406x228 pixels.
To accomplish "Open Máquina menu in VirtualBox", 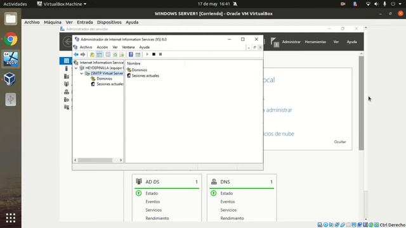I will [x=53, y=22].
